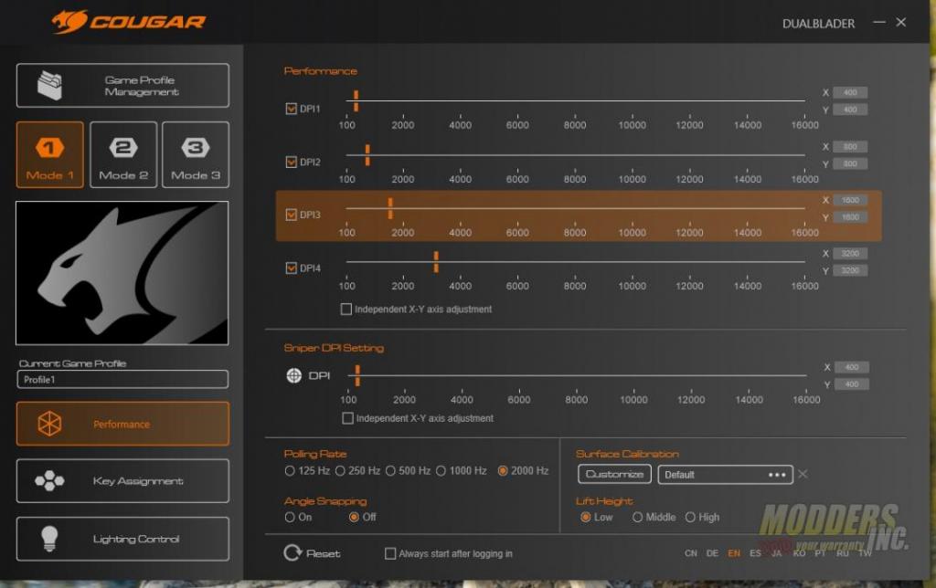Delete the surface calibration profile with X

click(803, 474)
